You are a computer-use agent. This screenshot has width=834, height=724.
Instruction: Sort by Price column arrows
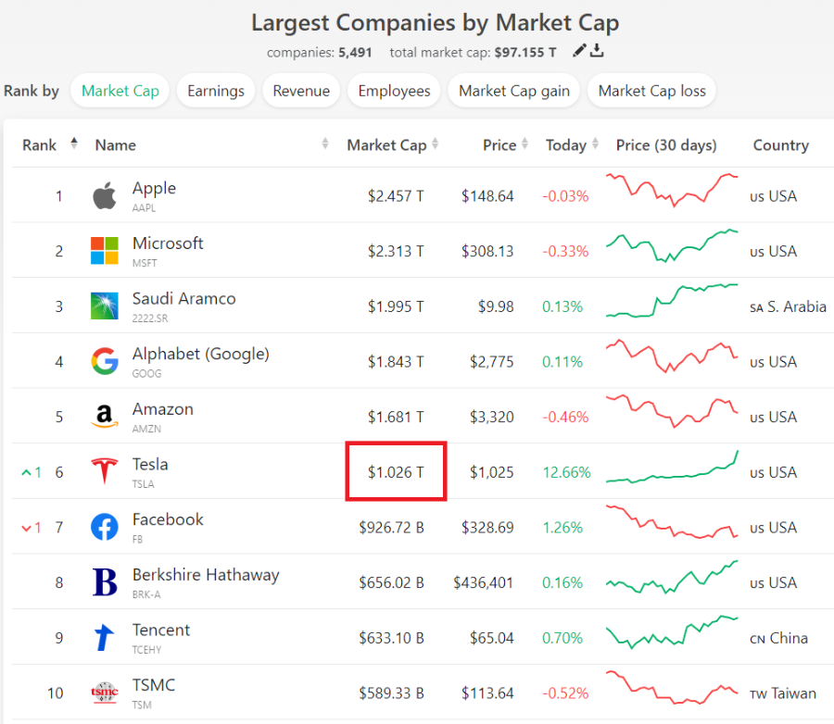pos(525,144)
